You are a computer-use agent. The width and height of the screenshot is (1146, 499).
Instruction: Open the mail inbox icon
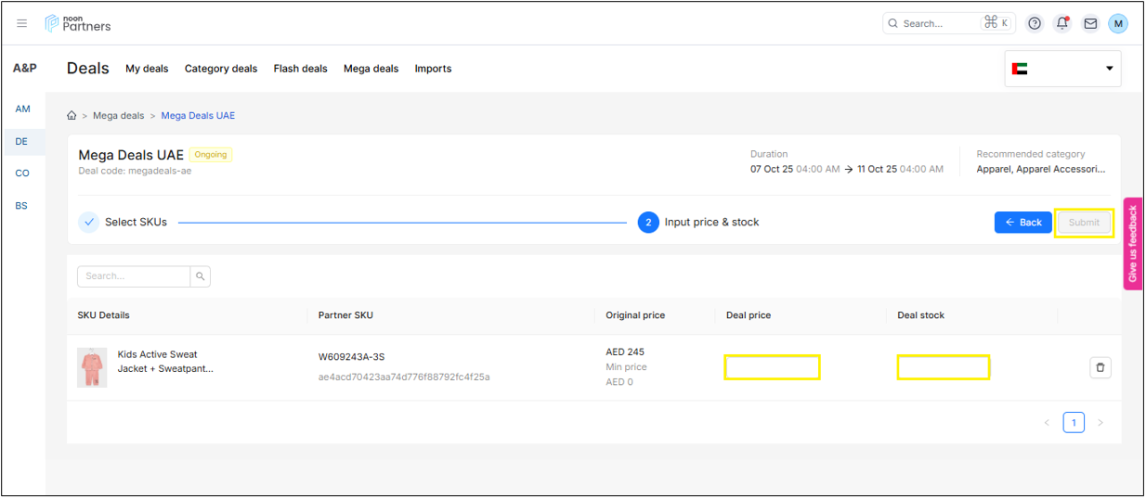tap(1090, 23)
